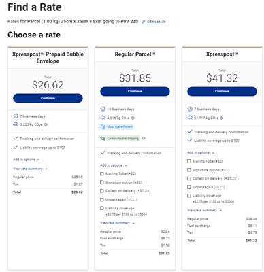Collapse View rate summary in Bubble Envelope card
The width and height of the screenshot is (264, 272).
pyautogui.click(x=30, y=169)
